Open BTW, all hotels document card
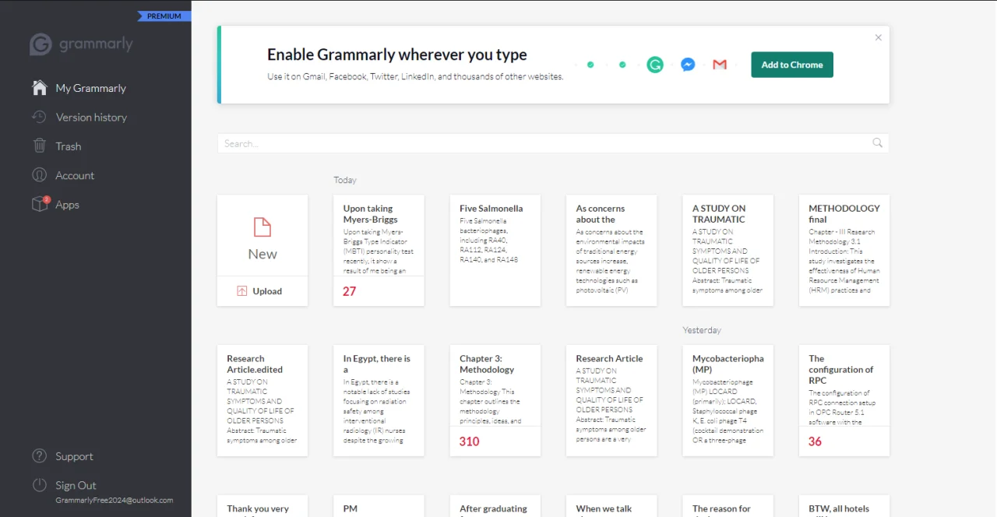This screenshot has height=517, width=997. [x=844, y=506]
